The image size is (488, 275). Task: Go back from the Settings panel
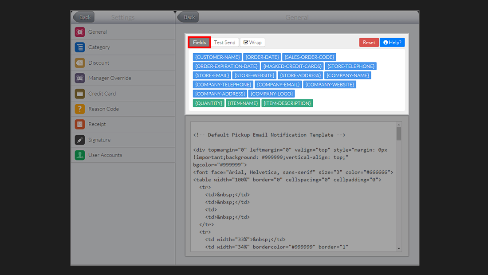[84, 17]
